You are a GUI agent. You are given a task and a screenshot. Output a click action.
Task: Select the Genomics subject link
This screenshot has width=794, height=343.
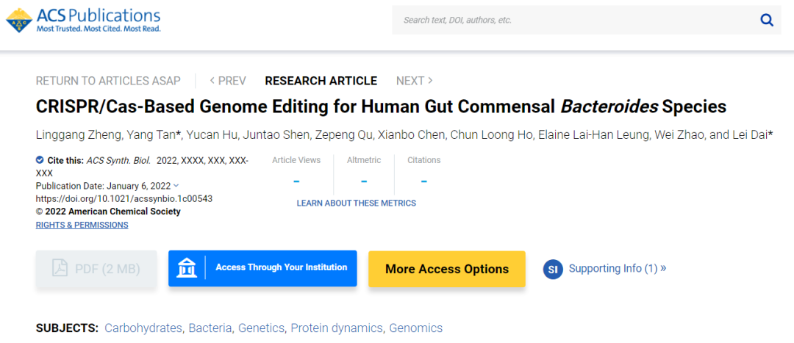416,328
